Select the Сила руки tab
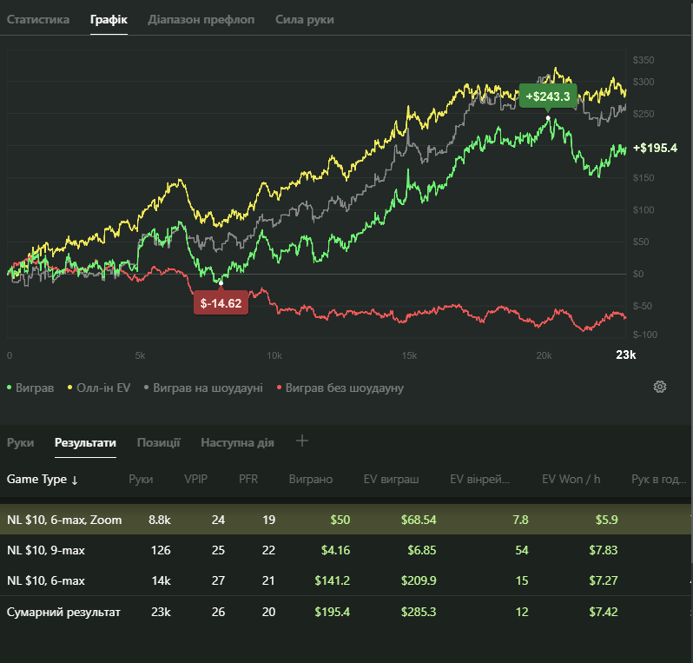Screen dimensions: 693x663 [x=304, y=19]
